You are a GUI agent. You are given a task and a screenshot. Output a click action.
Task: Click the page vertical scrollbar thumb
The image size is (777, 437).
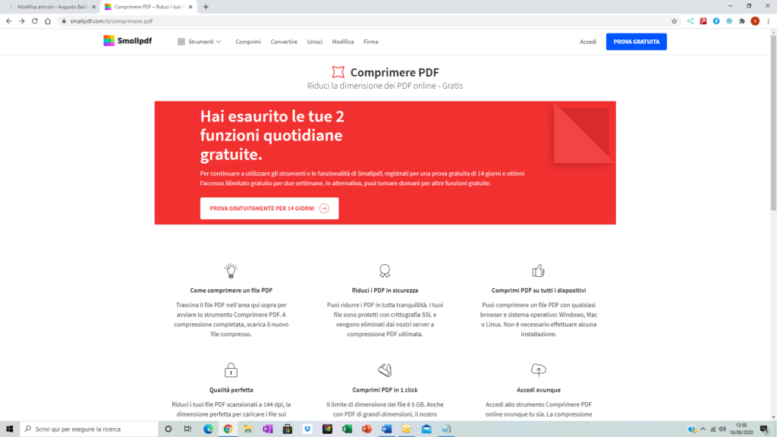click(773, 123)
